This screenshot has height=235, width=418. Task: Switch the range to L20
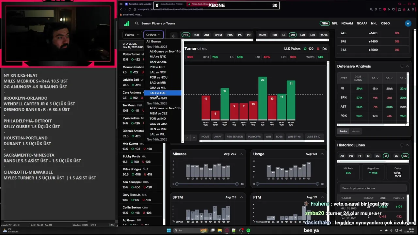click(x=303, y=35)
